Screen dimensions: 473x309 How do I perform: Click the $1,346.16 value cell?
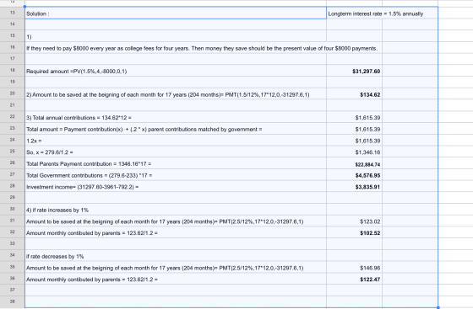[x=354, y=152]
